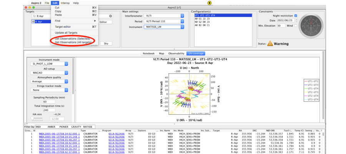This screenshot has width=346, height=154.
Task: Click the yellow Warning status icon
Action: 270,44
